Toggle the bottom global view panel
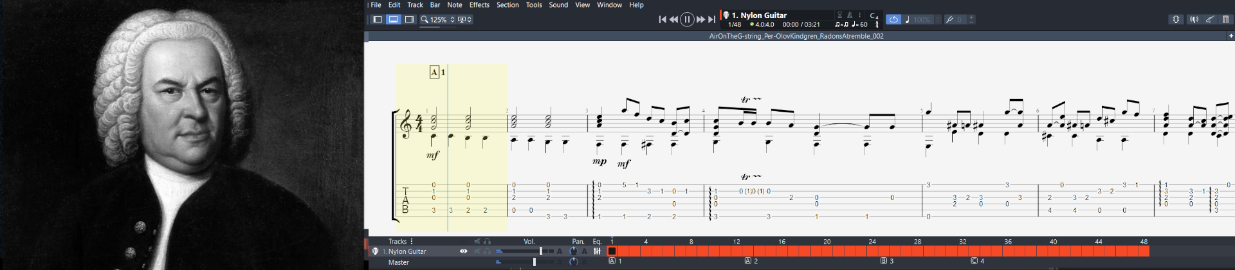The height and width of the screenshot is (270, 1235). click(394, 19)
